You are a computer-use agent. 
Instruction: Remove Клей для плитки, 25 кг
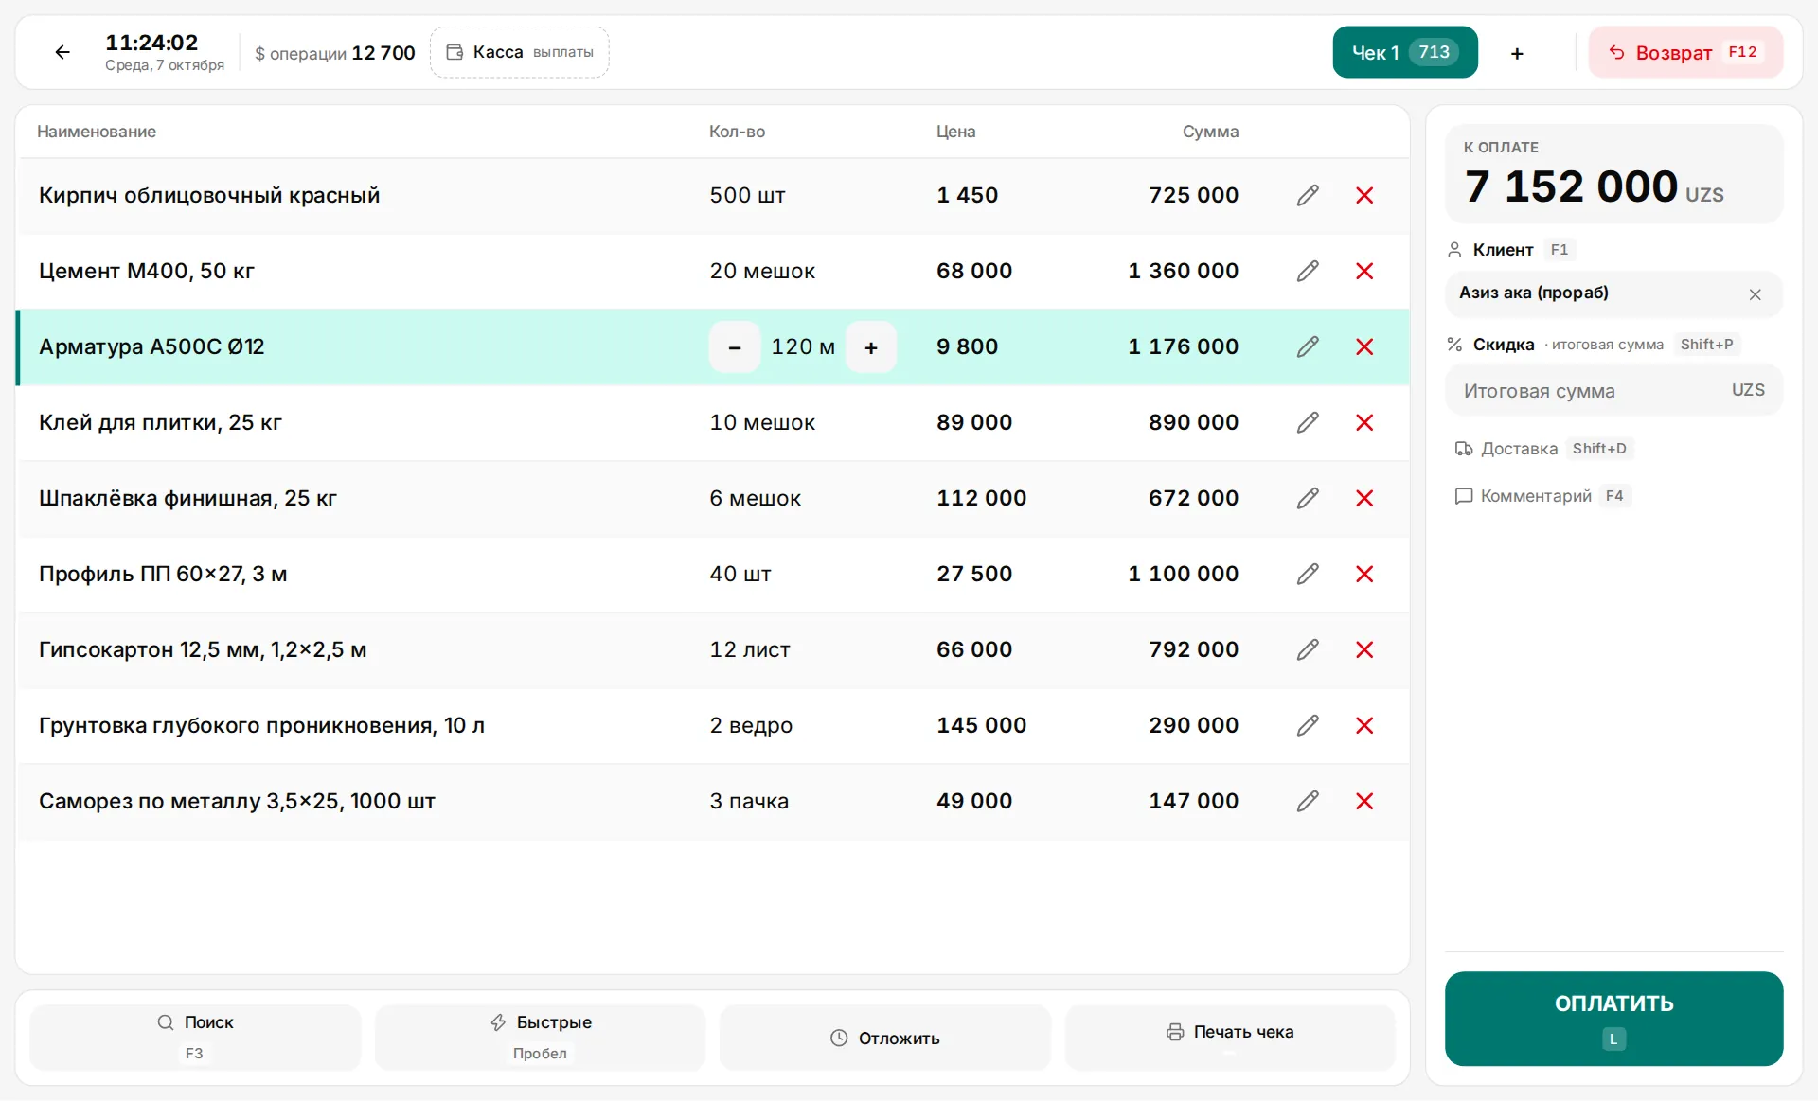(1364, 422)
